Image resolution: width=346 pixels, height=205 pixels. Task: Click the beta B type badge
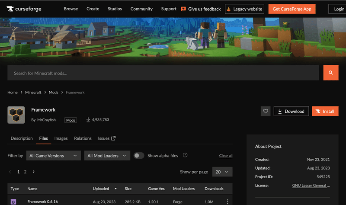[13, 202]
